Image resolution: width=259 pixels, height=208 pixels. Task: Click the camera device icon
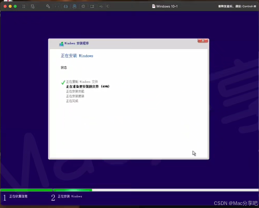point(92,6)
